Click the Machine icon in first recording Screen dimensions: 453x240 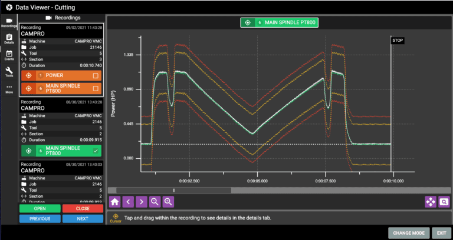point(24,41)
